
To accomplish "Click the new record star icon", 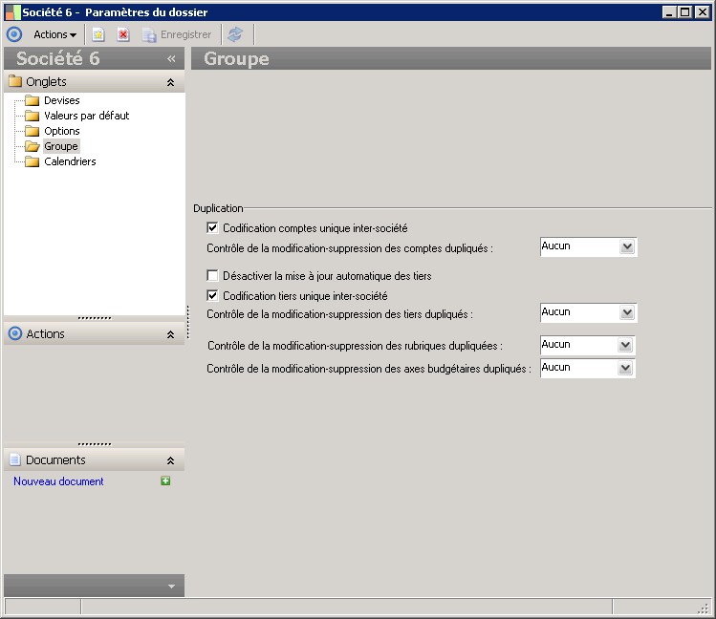I will coord(98,34).
